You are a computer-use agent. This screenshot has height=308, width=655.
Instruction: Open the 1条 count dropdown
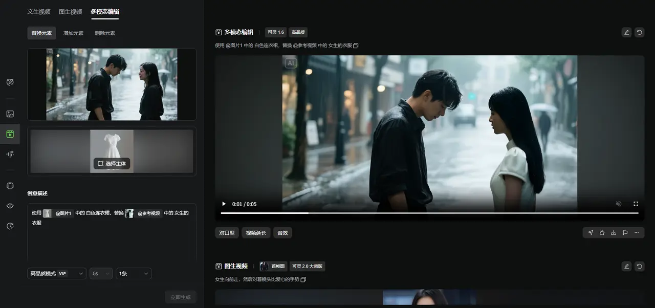pyautogui.click(x=134, y=274)
